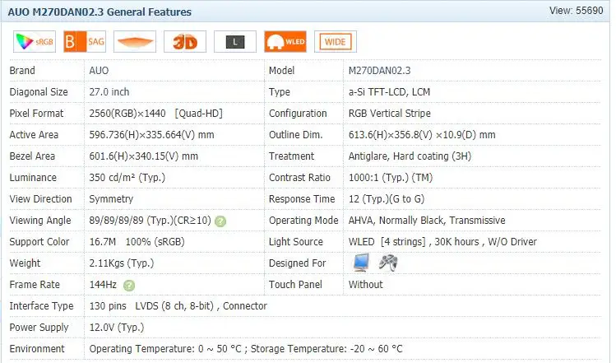Open the Viewing Angle green help icon
The image size is (616, 363).
[x=220, y=221]
